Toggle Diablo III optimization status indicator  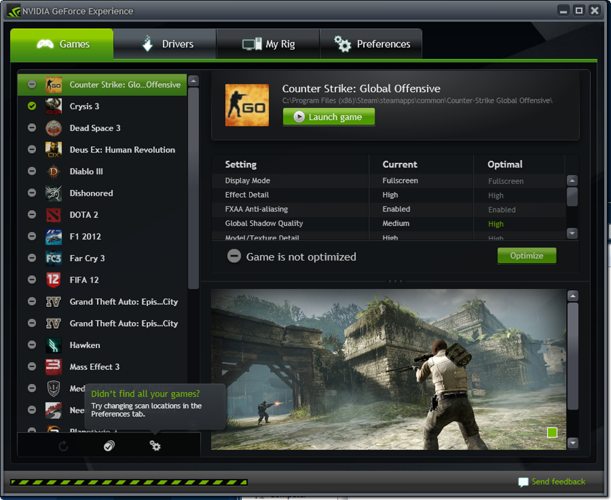pyautogui.click(x=32, y=171)
